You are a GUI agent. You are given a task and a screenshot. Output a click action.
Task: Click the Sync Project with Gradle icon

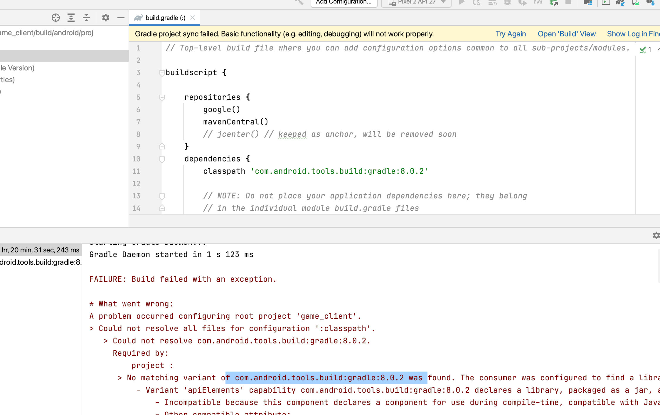620,3
